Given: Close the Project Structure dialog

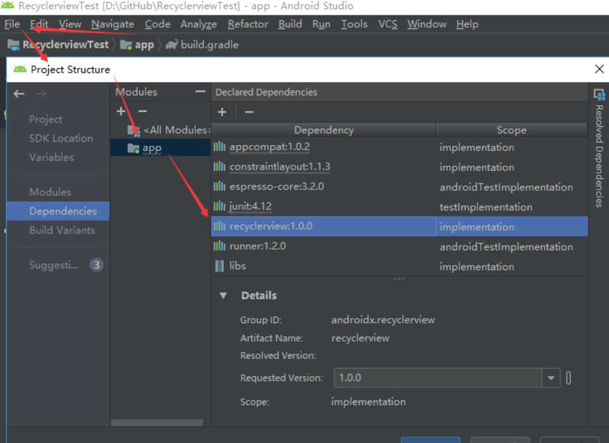Looking at the screenshot, I should pyautogui.click(x=599, y=69).
